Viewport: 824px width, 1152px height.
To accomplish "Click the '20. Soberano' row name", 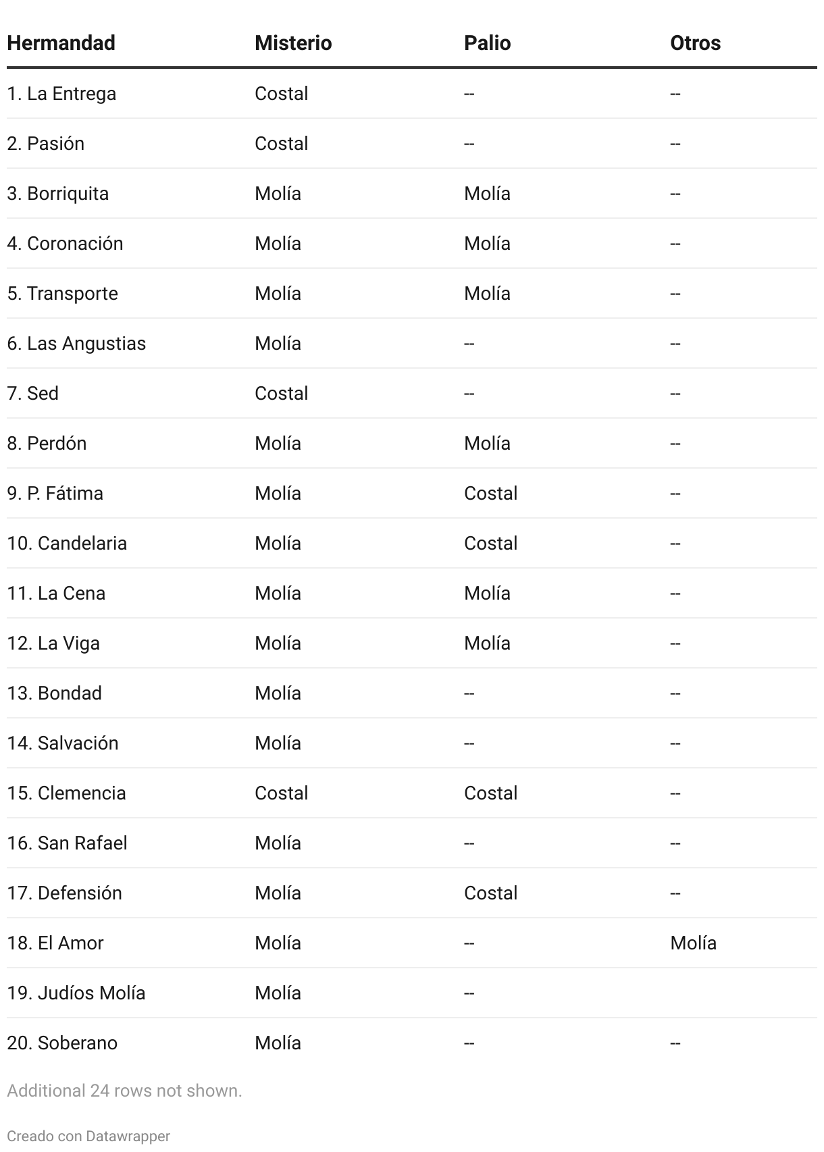I will click(62, 1043).
